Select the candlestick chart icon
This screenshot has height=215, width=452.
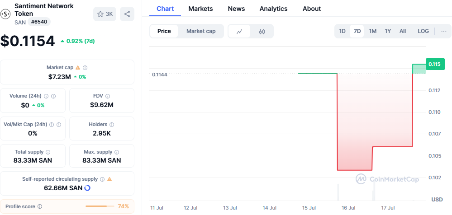click(x=262, y=31)
